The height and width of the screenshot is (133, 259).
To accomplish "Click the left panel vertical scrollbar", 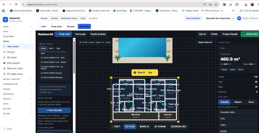I will (x=74, y=58).
